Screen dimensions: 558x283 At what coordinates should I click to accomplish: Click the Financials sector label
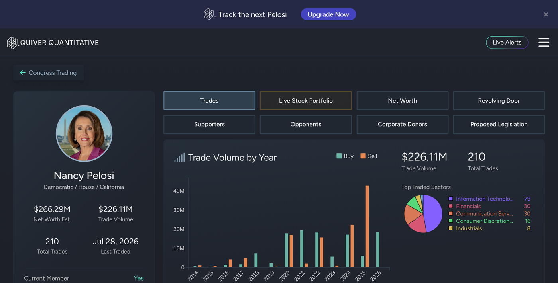468,206
